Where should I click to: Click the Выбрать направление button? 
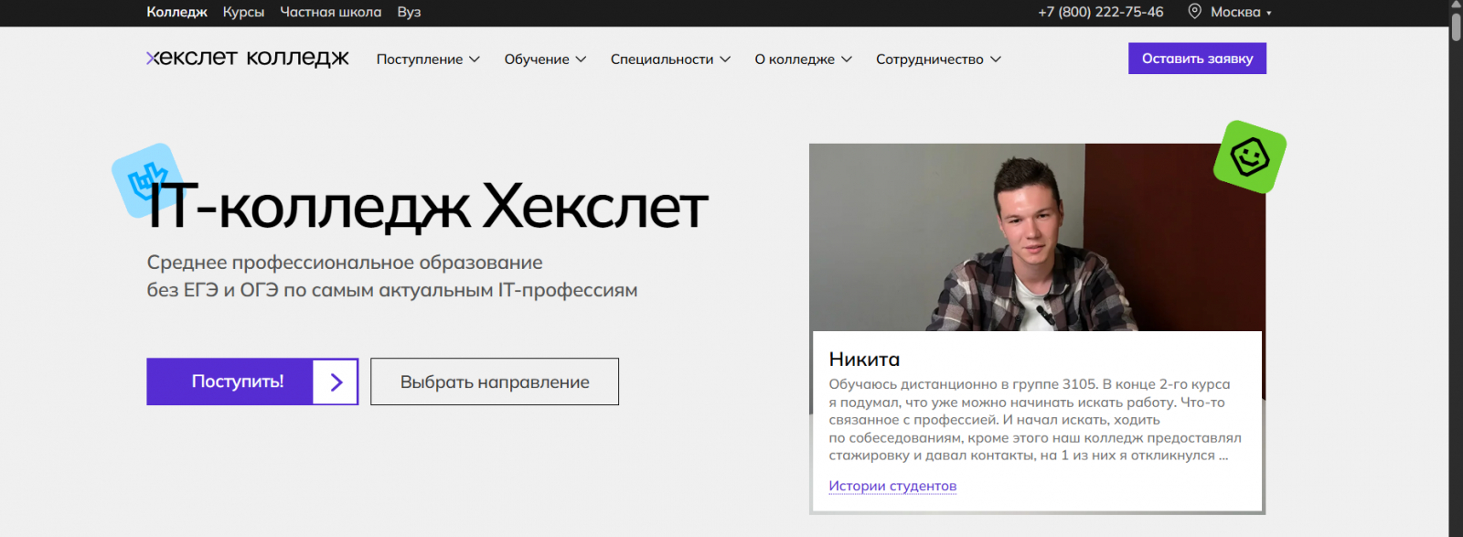[495, 381]
